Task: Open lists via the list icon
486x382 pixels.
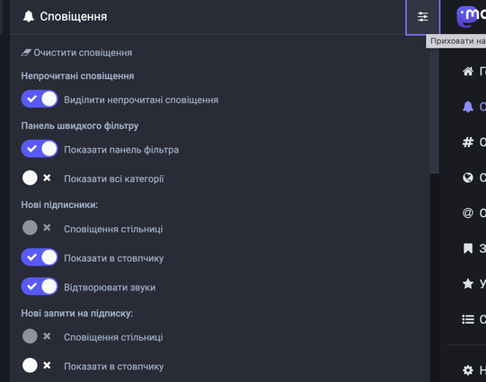Action: tap(468, 319)
